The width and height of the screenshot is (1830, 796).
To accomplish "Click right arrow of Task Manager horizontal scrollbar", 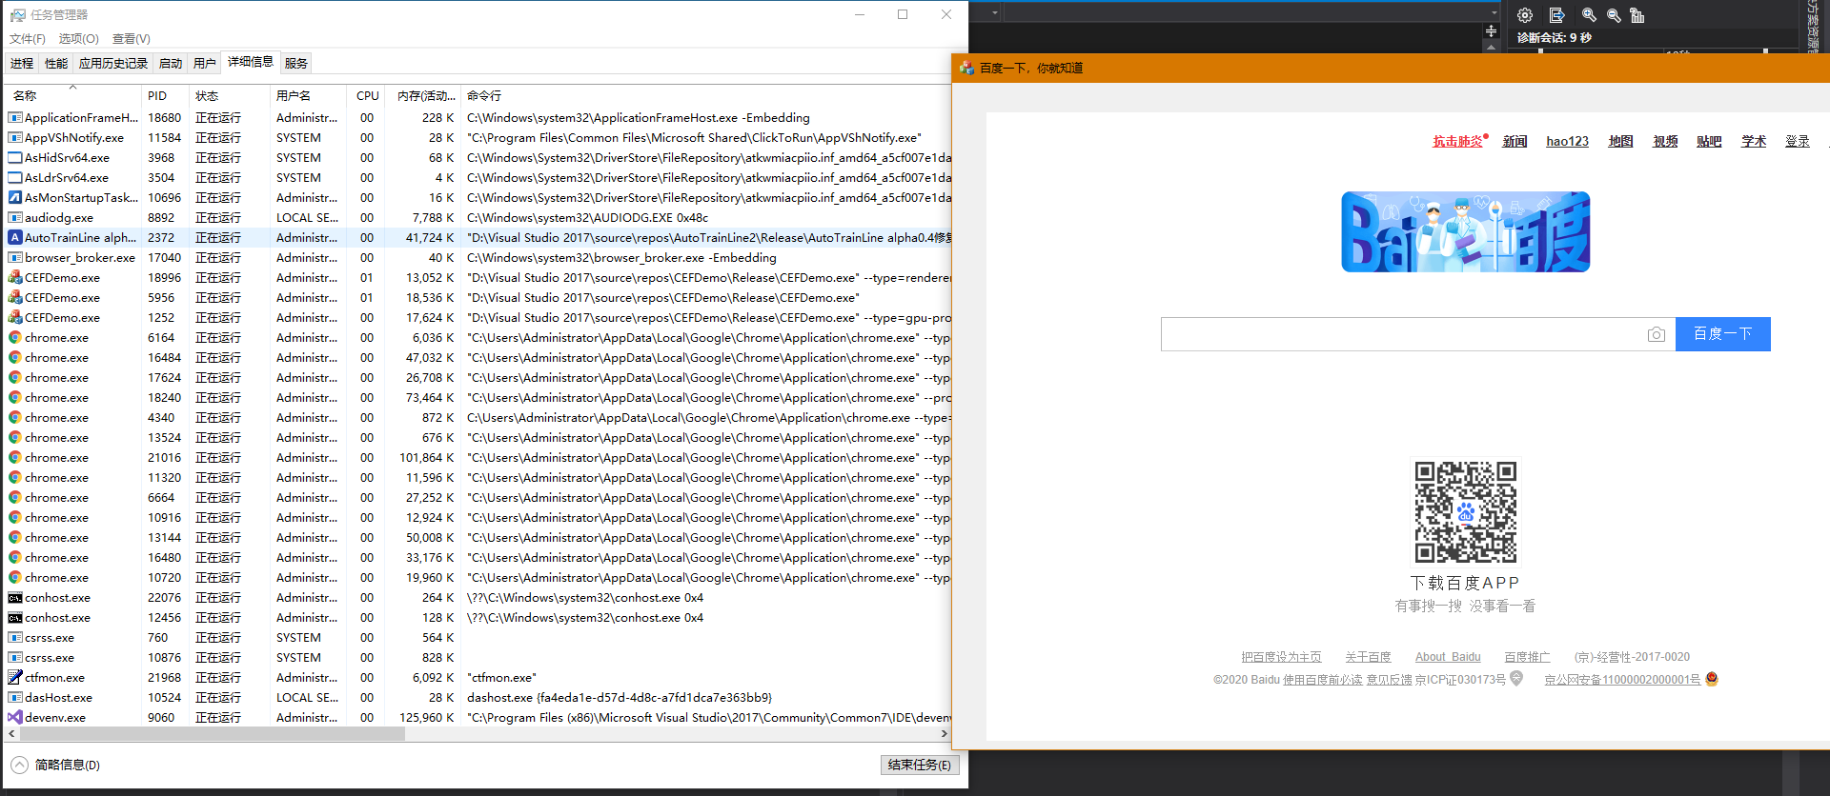I will [945, 733].
